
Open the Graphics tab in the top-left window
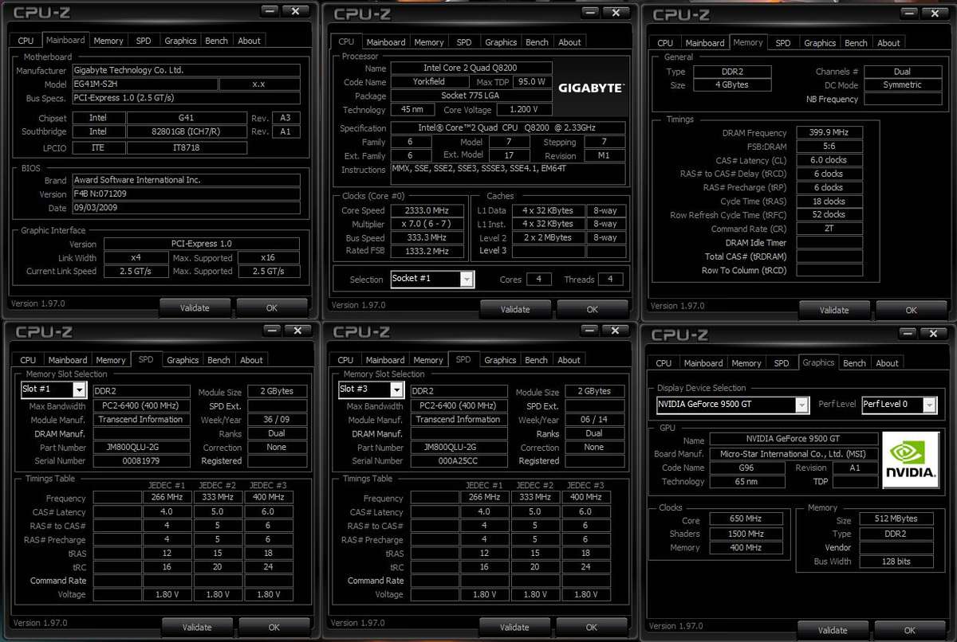(179, 40)
